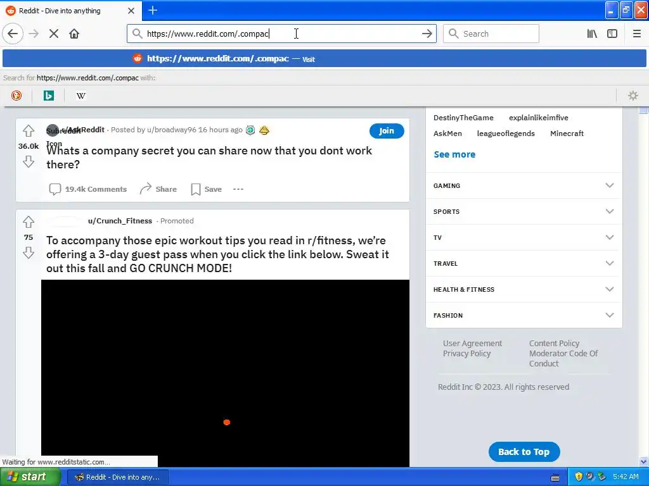649x486 pixels.
Task: Join the AskReddit community
Action: click(387, 131)
